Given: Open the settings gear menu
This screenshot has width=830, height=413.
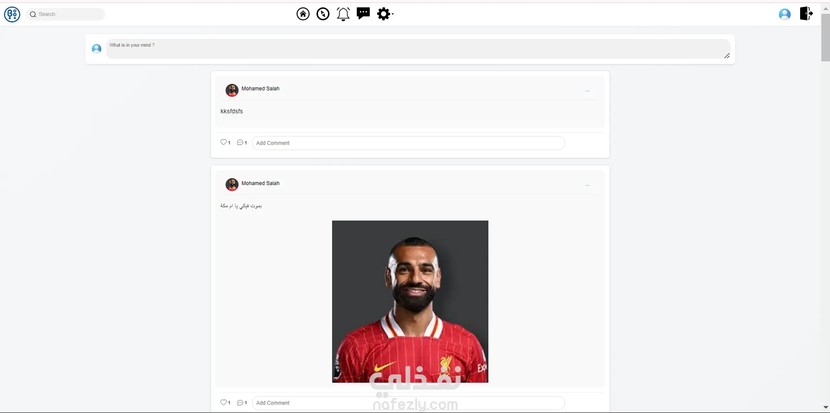Looking at the screenshot, I should [385, 14].
